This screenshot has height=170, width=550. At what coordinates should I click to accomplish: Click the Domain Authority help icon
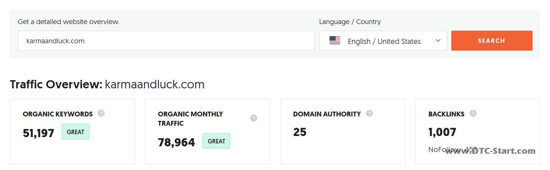pyautogui.click(x=369, y=113)
